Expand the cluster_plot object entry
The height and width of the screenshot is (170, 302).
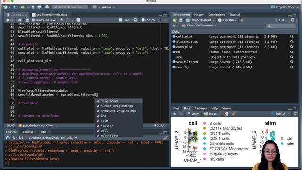[x=174, y=42]
